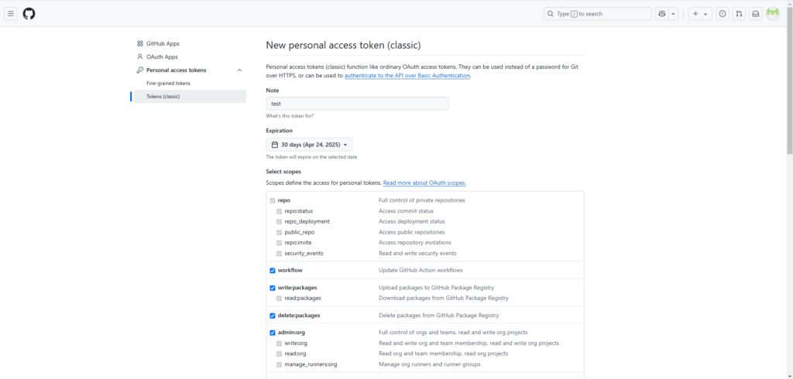Click 'What's this token for?' hint text
The width and height of the screenshot is (793, 379).
(290, 116)
